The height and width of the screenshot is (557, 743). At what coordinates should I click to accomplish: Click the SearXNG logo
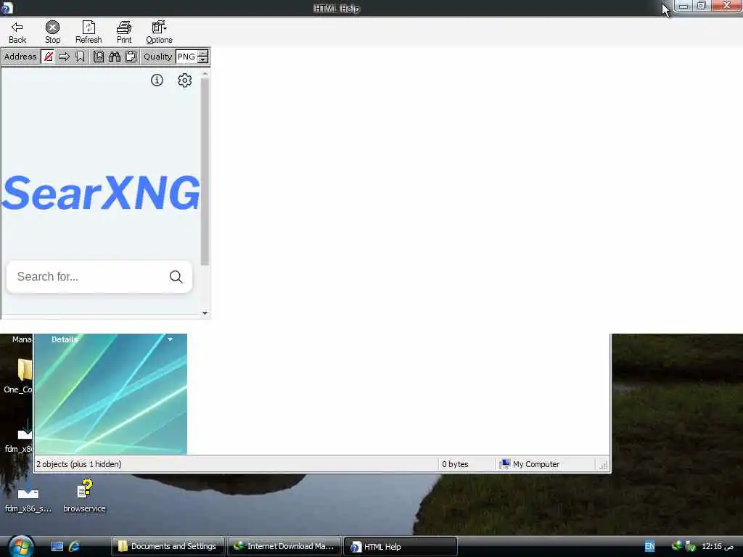(x=100, y=193)
